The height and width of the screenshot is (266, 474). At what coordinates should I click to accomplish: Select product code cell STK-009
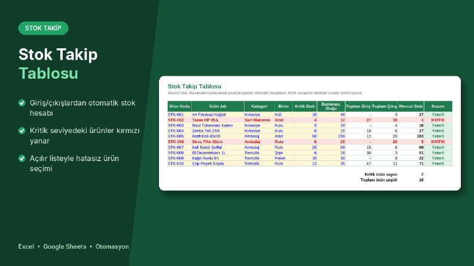[x=179, y=158]
